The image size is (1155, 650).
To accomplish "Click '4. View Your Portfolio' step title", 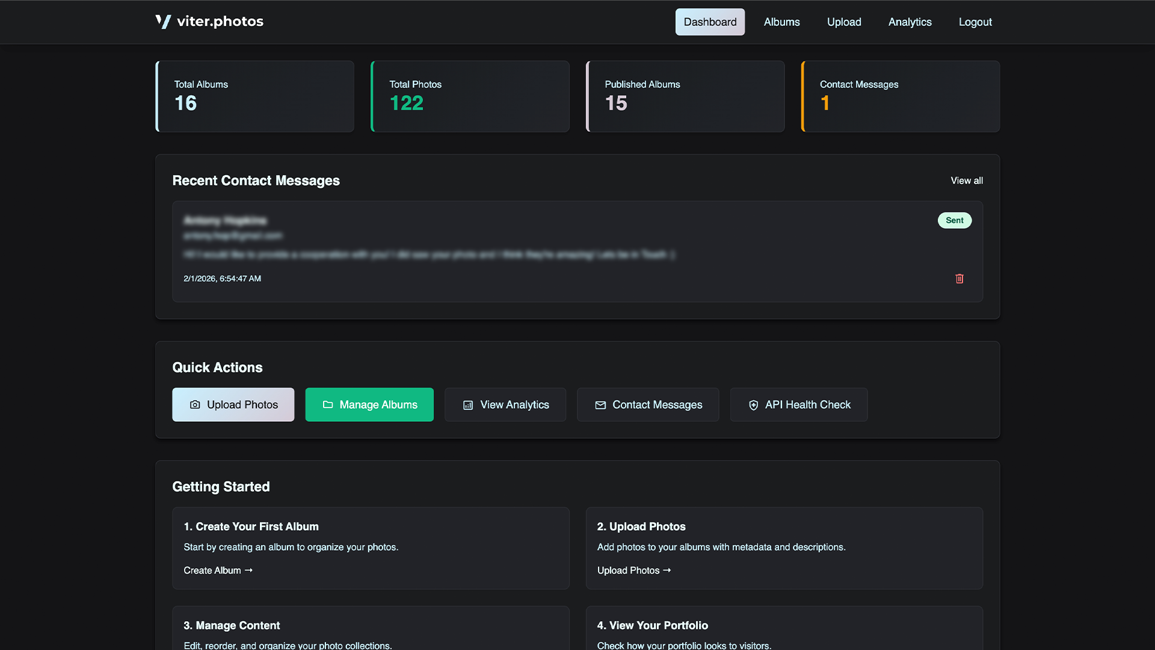I will coord(653,625).
